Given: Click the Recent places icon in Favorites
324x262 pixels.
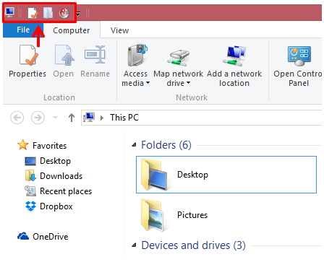Looking at the screenshot, I should 30,191.
